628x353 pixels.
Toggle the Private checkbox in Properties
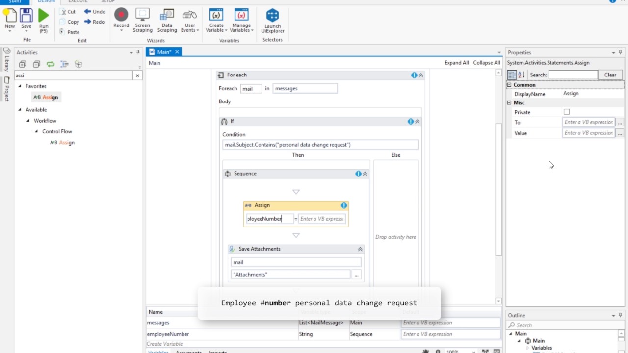tap(567, 112)
